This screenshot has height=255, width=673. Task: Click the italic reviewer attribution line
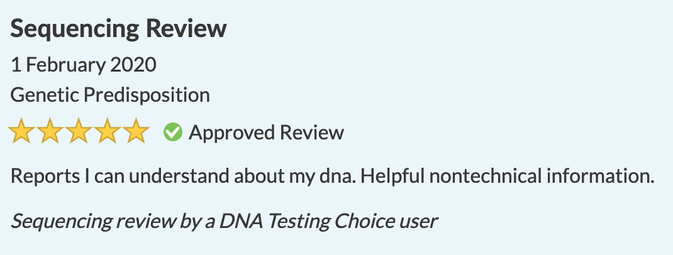coord(224,221)
